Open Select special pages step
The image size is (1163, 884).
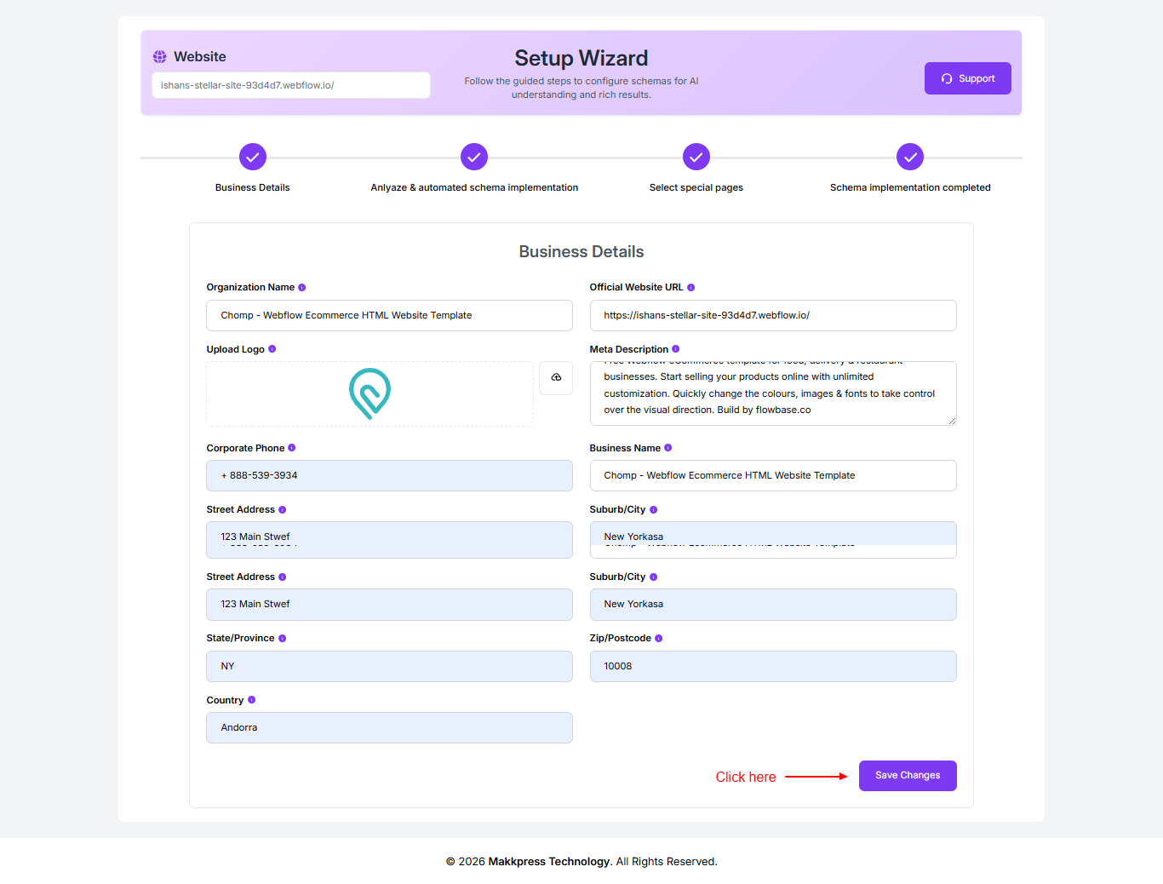pos(696,157)
